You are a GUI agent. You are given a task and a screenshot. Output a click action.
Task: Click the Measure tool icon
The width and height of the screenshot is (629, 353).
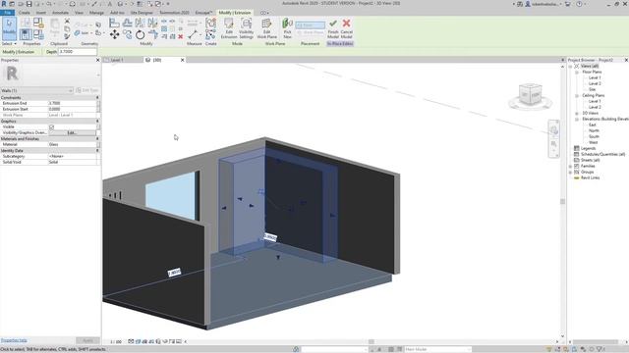(193, 34)
